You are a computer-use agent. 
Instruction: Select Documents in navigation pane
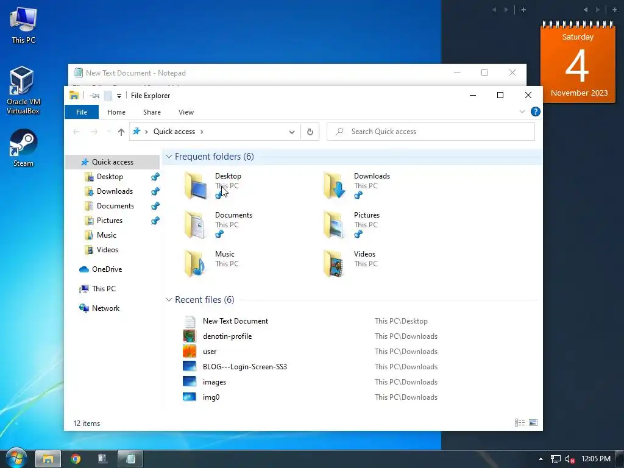pyautogui.click(x=115, y=206)
